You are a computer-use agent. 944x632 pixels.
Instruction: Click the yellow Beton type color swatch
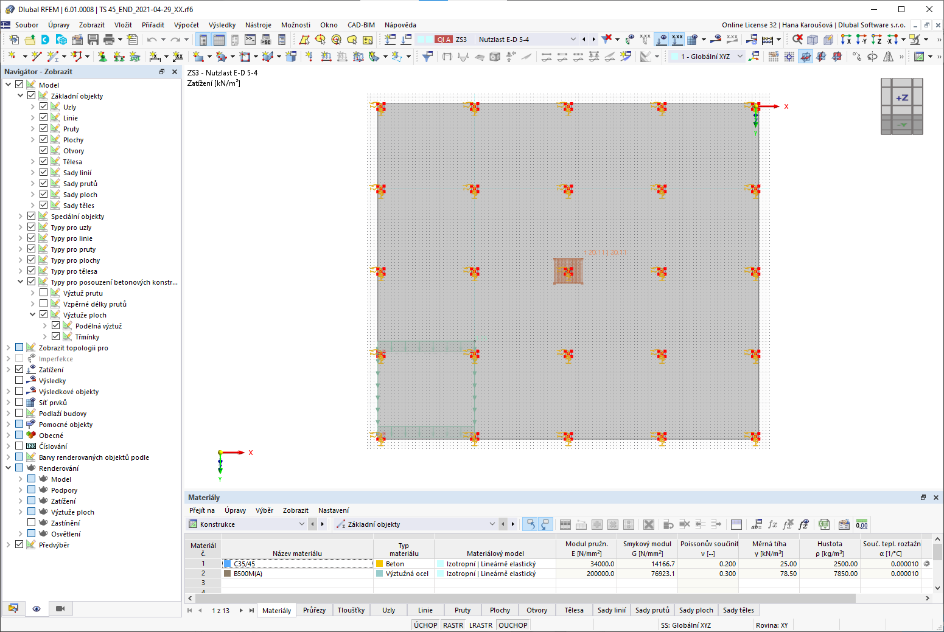[380, 564]
